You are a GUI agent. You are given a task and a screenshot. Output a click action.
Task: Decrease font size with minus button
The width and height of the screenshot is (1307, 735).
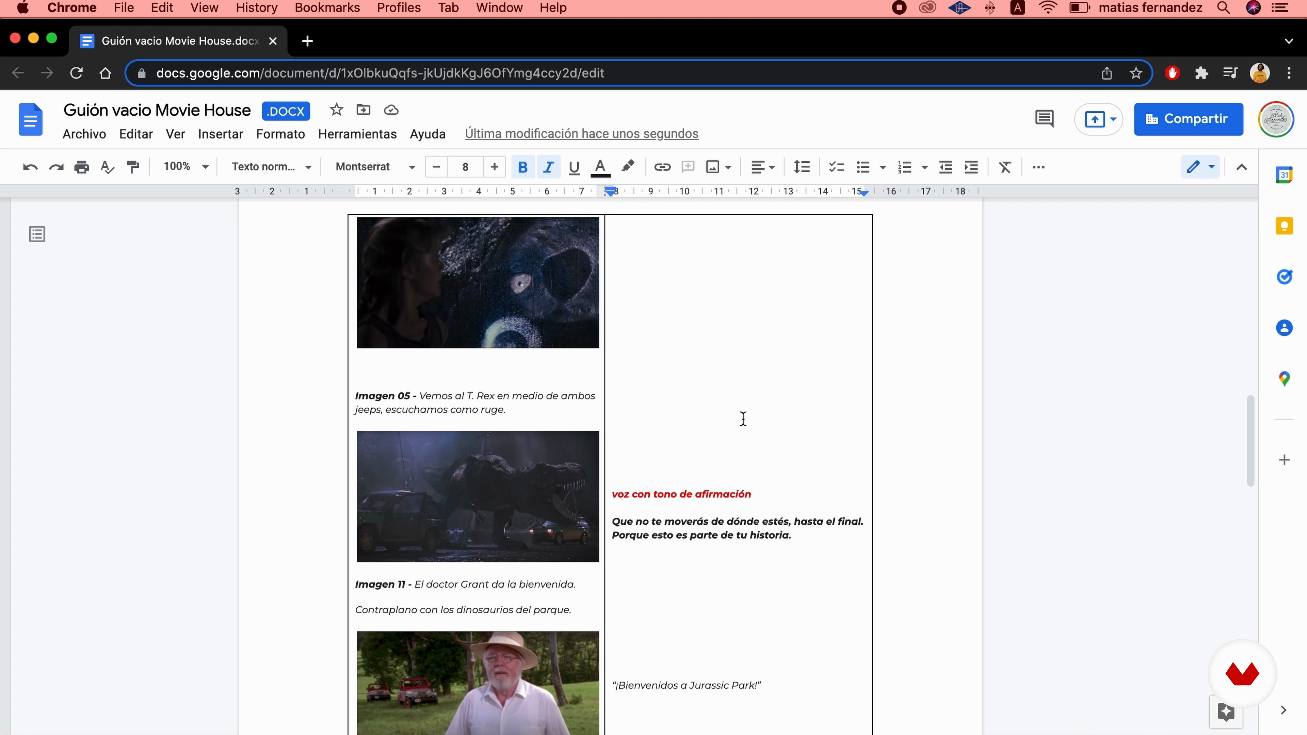436,166
